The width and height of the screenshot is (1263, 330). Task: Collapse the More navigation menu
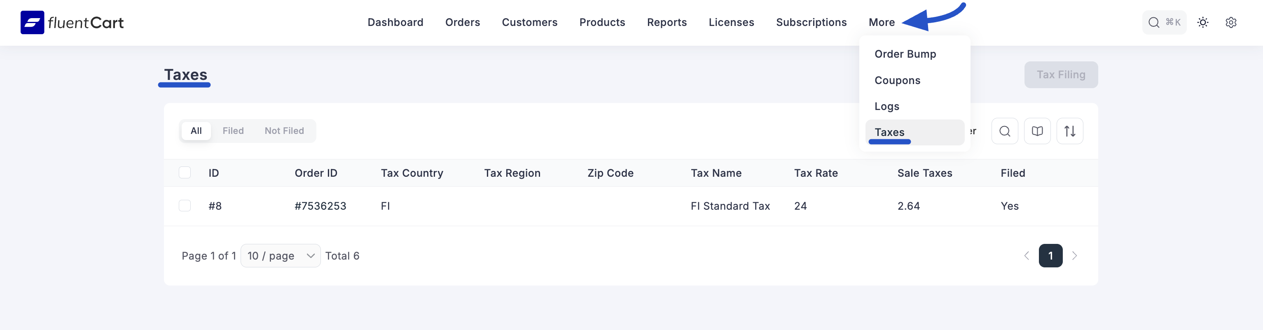coord(882,23)
